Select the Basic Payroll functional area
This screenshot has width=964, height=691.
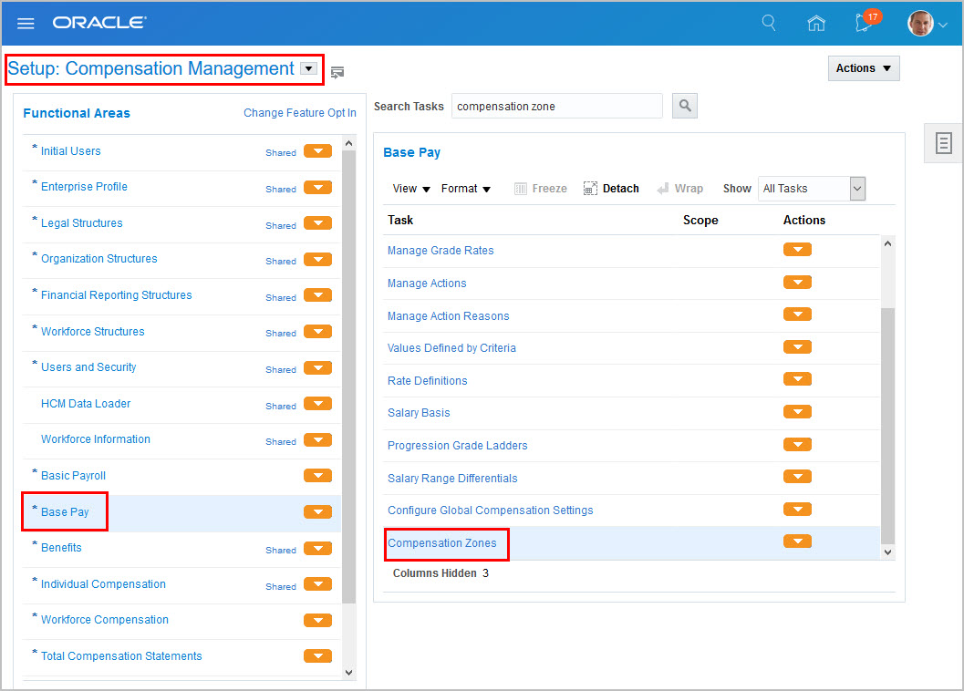73,475
